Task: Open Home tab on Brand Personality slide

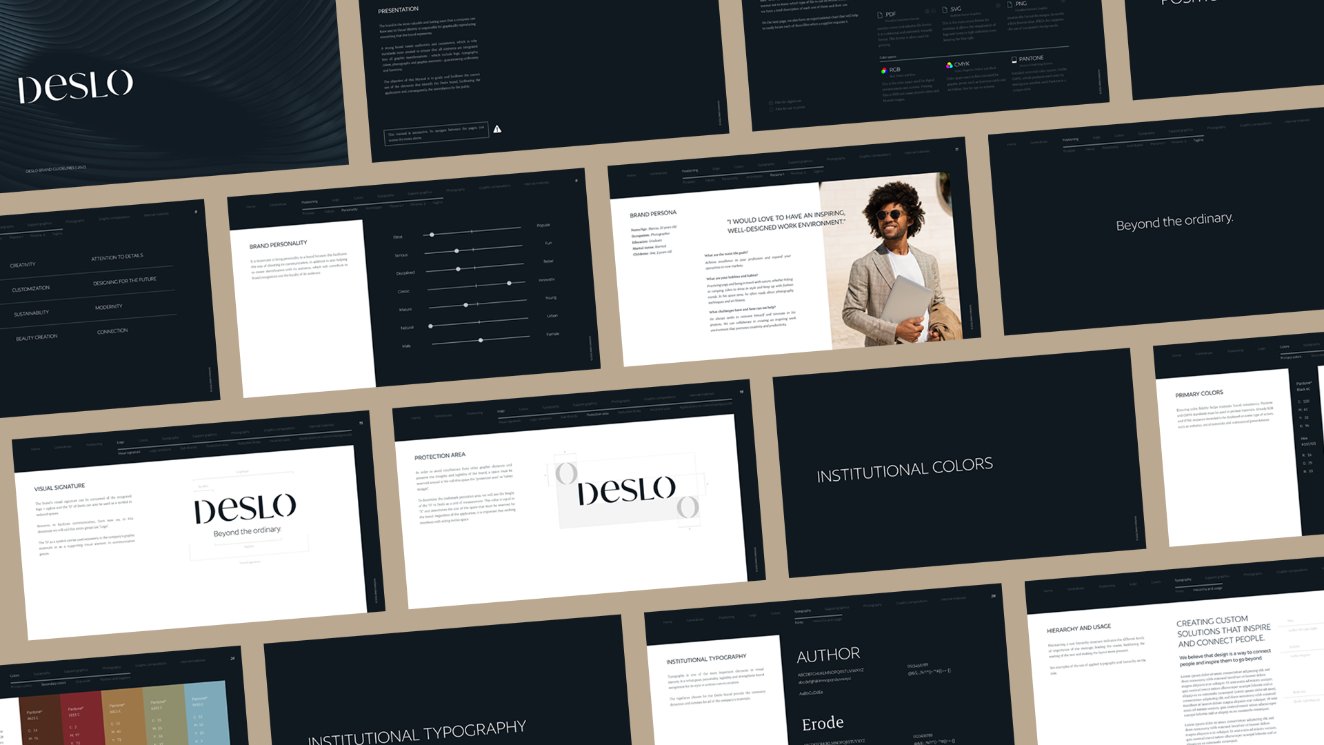Action: (x=251, y=207)
